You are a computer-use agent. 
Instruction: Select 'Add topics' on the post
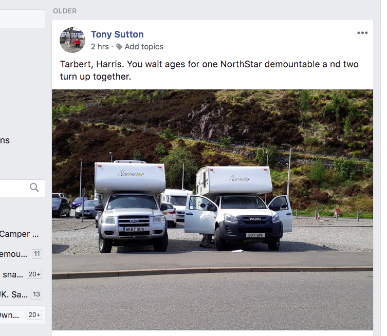click(144, 47)
